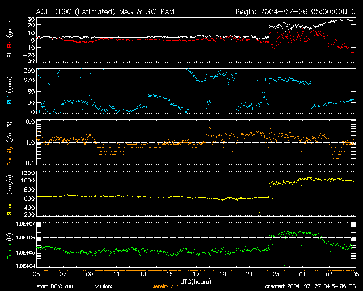Screen dimensions: 363x291
Task: Click the '1200' tick on Speed axis
Action: [28, 173]
